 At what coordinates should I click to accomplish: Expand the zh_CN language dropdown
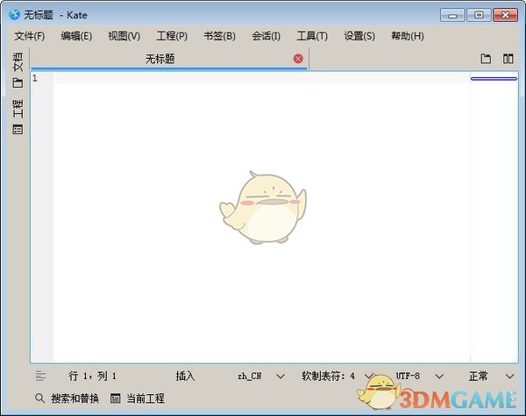[260, 376]
